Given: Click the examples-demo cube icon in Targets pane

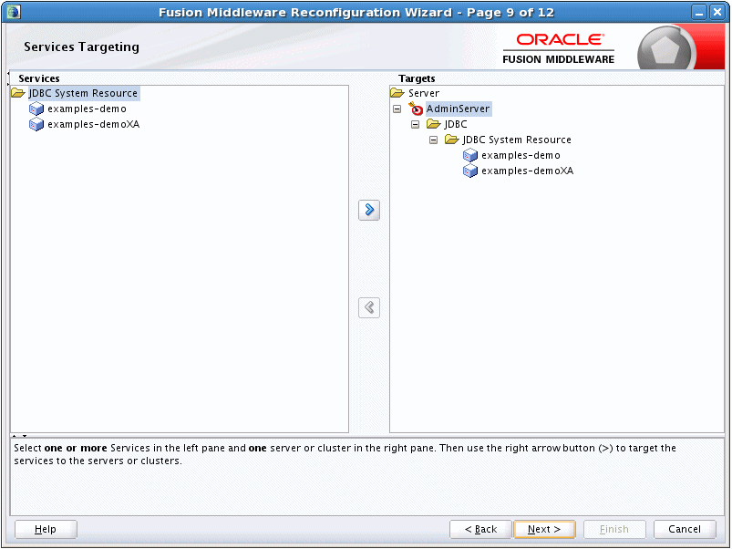Looking at the screenshot, I should pos(470,155).
